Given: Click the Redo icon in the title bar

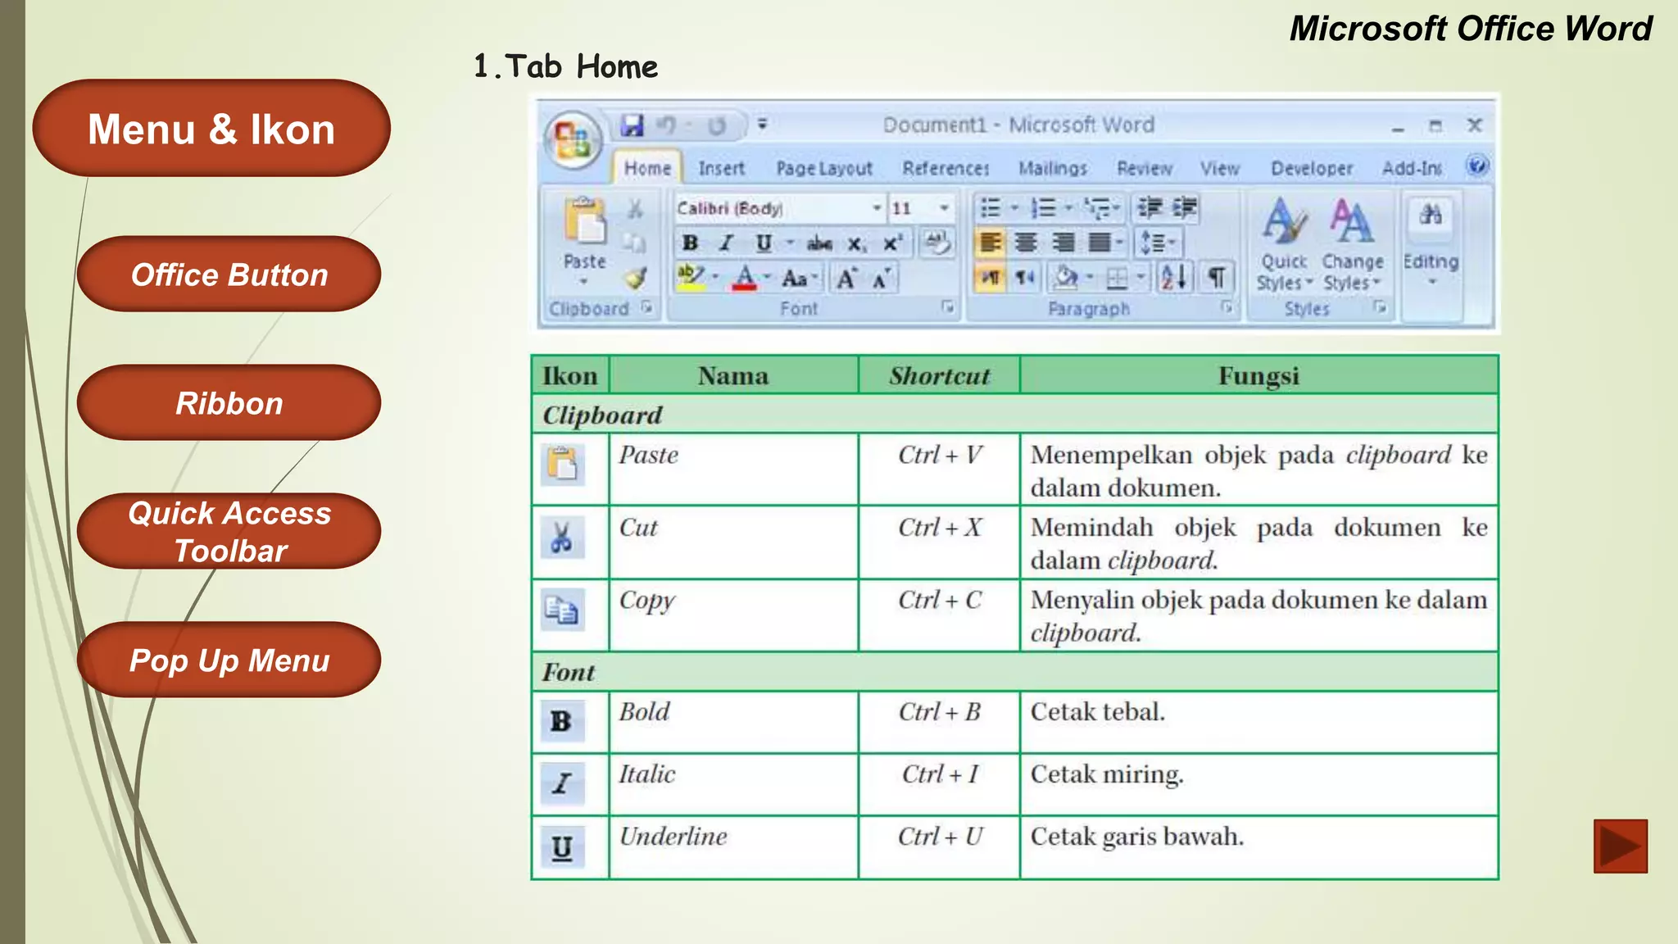Looking at the screenshot, I should tap(717, 125).
